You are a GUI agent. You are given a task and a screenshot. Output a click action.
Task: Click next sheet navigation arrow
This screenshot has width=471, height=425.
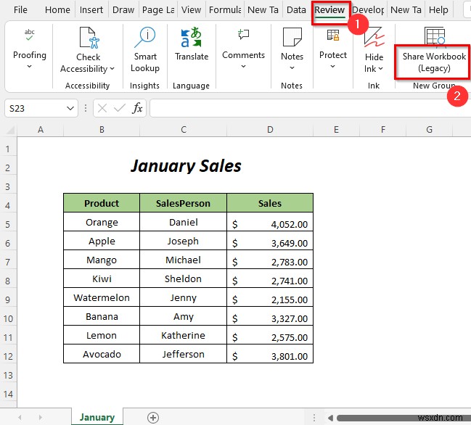click(40, 418)
